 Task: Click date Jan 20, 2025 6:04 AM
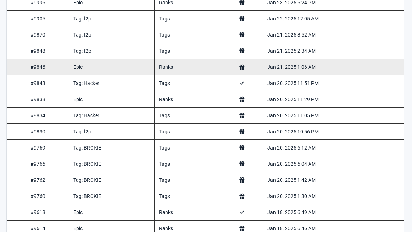(x=291, y=164)
